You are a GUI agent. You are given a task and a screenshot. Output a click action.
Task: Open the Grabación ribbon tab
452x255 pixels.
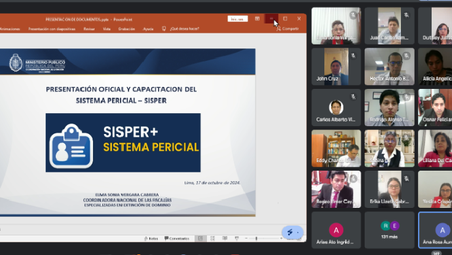[x=126, y=29]
